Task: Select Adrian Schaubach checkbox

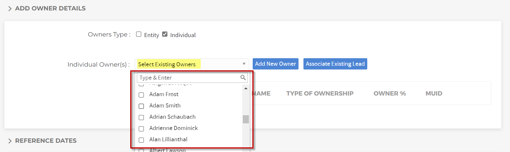Action: (141, 118)
